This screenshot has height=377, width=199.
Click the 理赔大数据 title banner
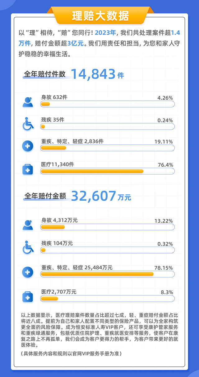pos(100,16)
